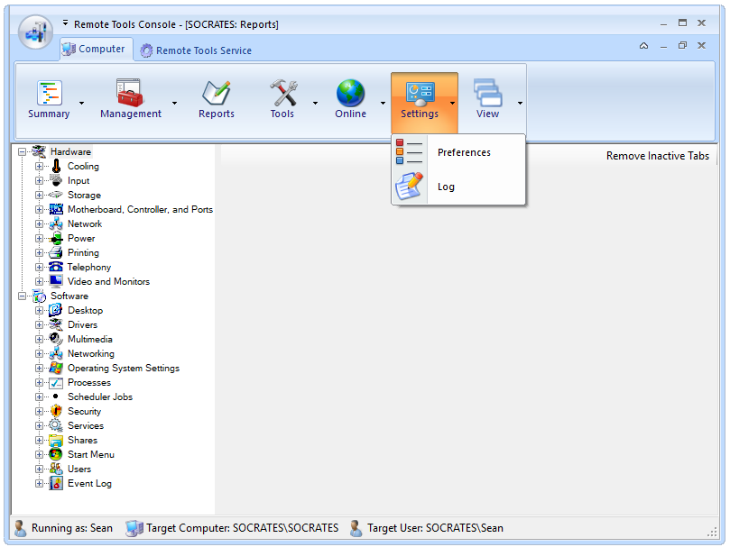Restore the inner document window
This screenshot has width=730, height=547.
(682, 46)
